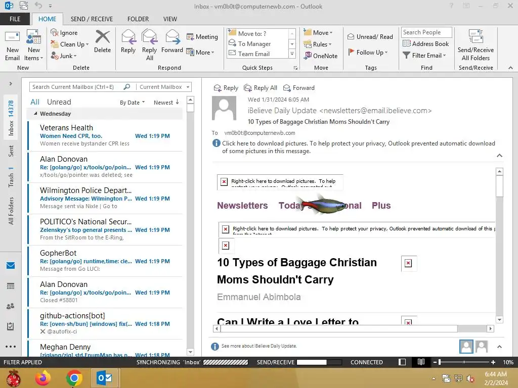Click the Newsletters link in the email

tap(242, 205)
